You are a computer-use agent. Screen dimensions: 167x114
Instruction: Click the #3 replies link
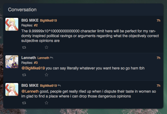click(x=36, y=63)
